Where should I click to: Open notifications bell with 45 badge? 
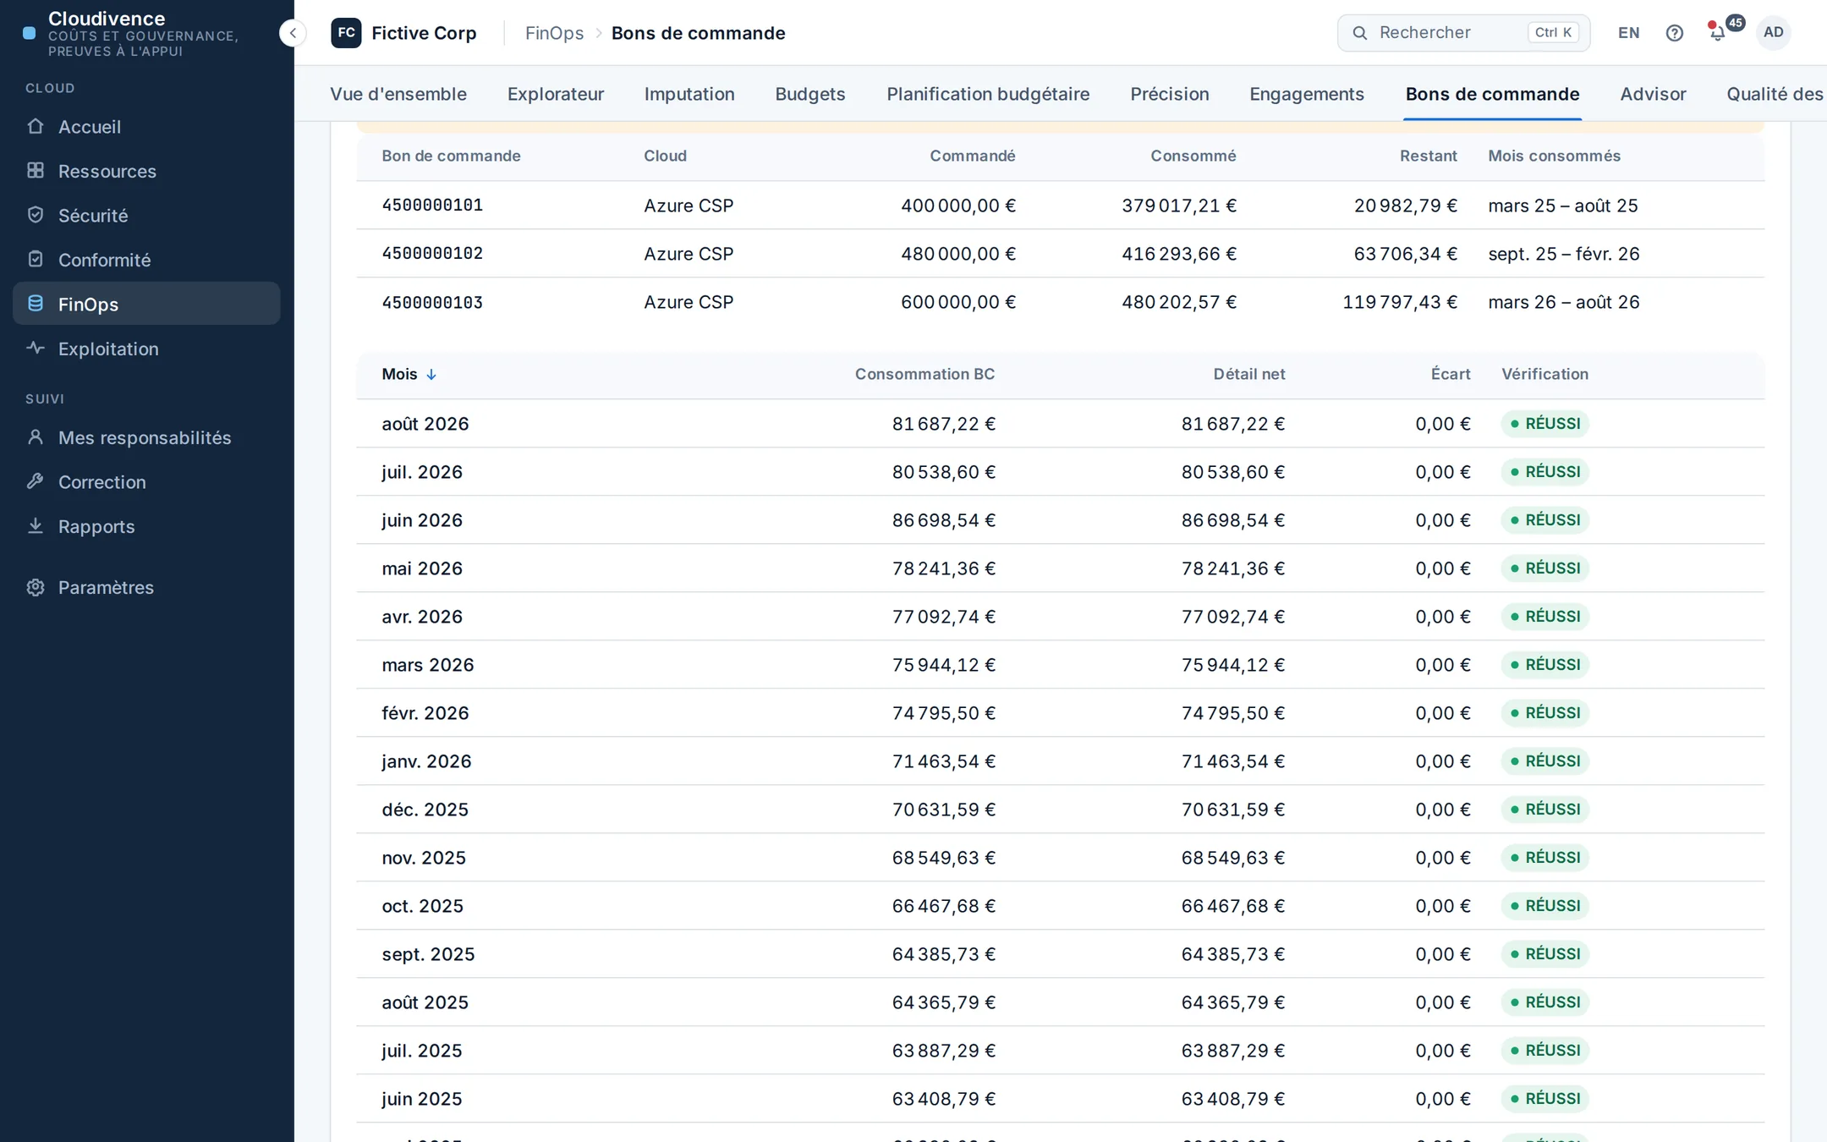coord(1718,33)
